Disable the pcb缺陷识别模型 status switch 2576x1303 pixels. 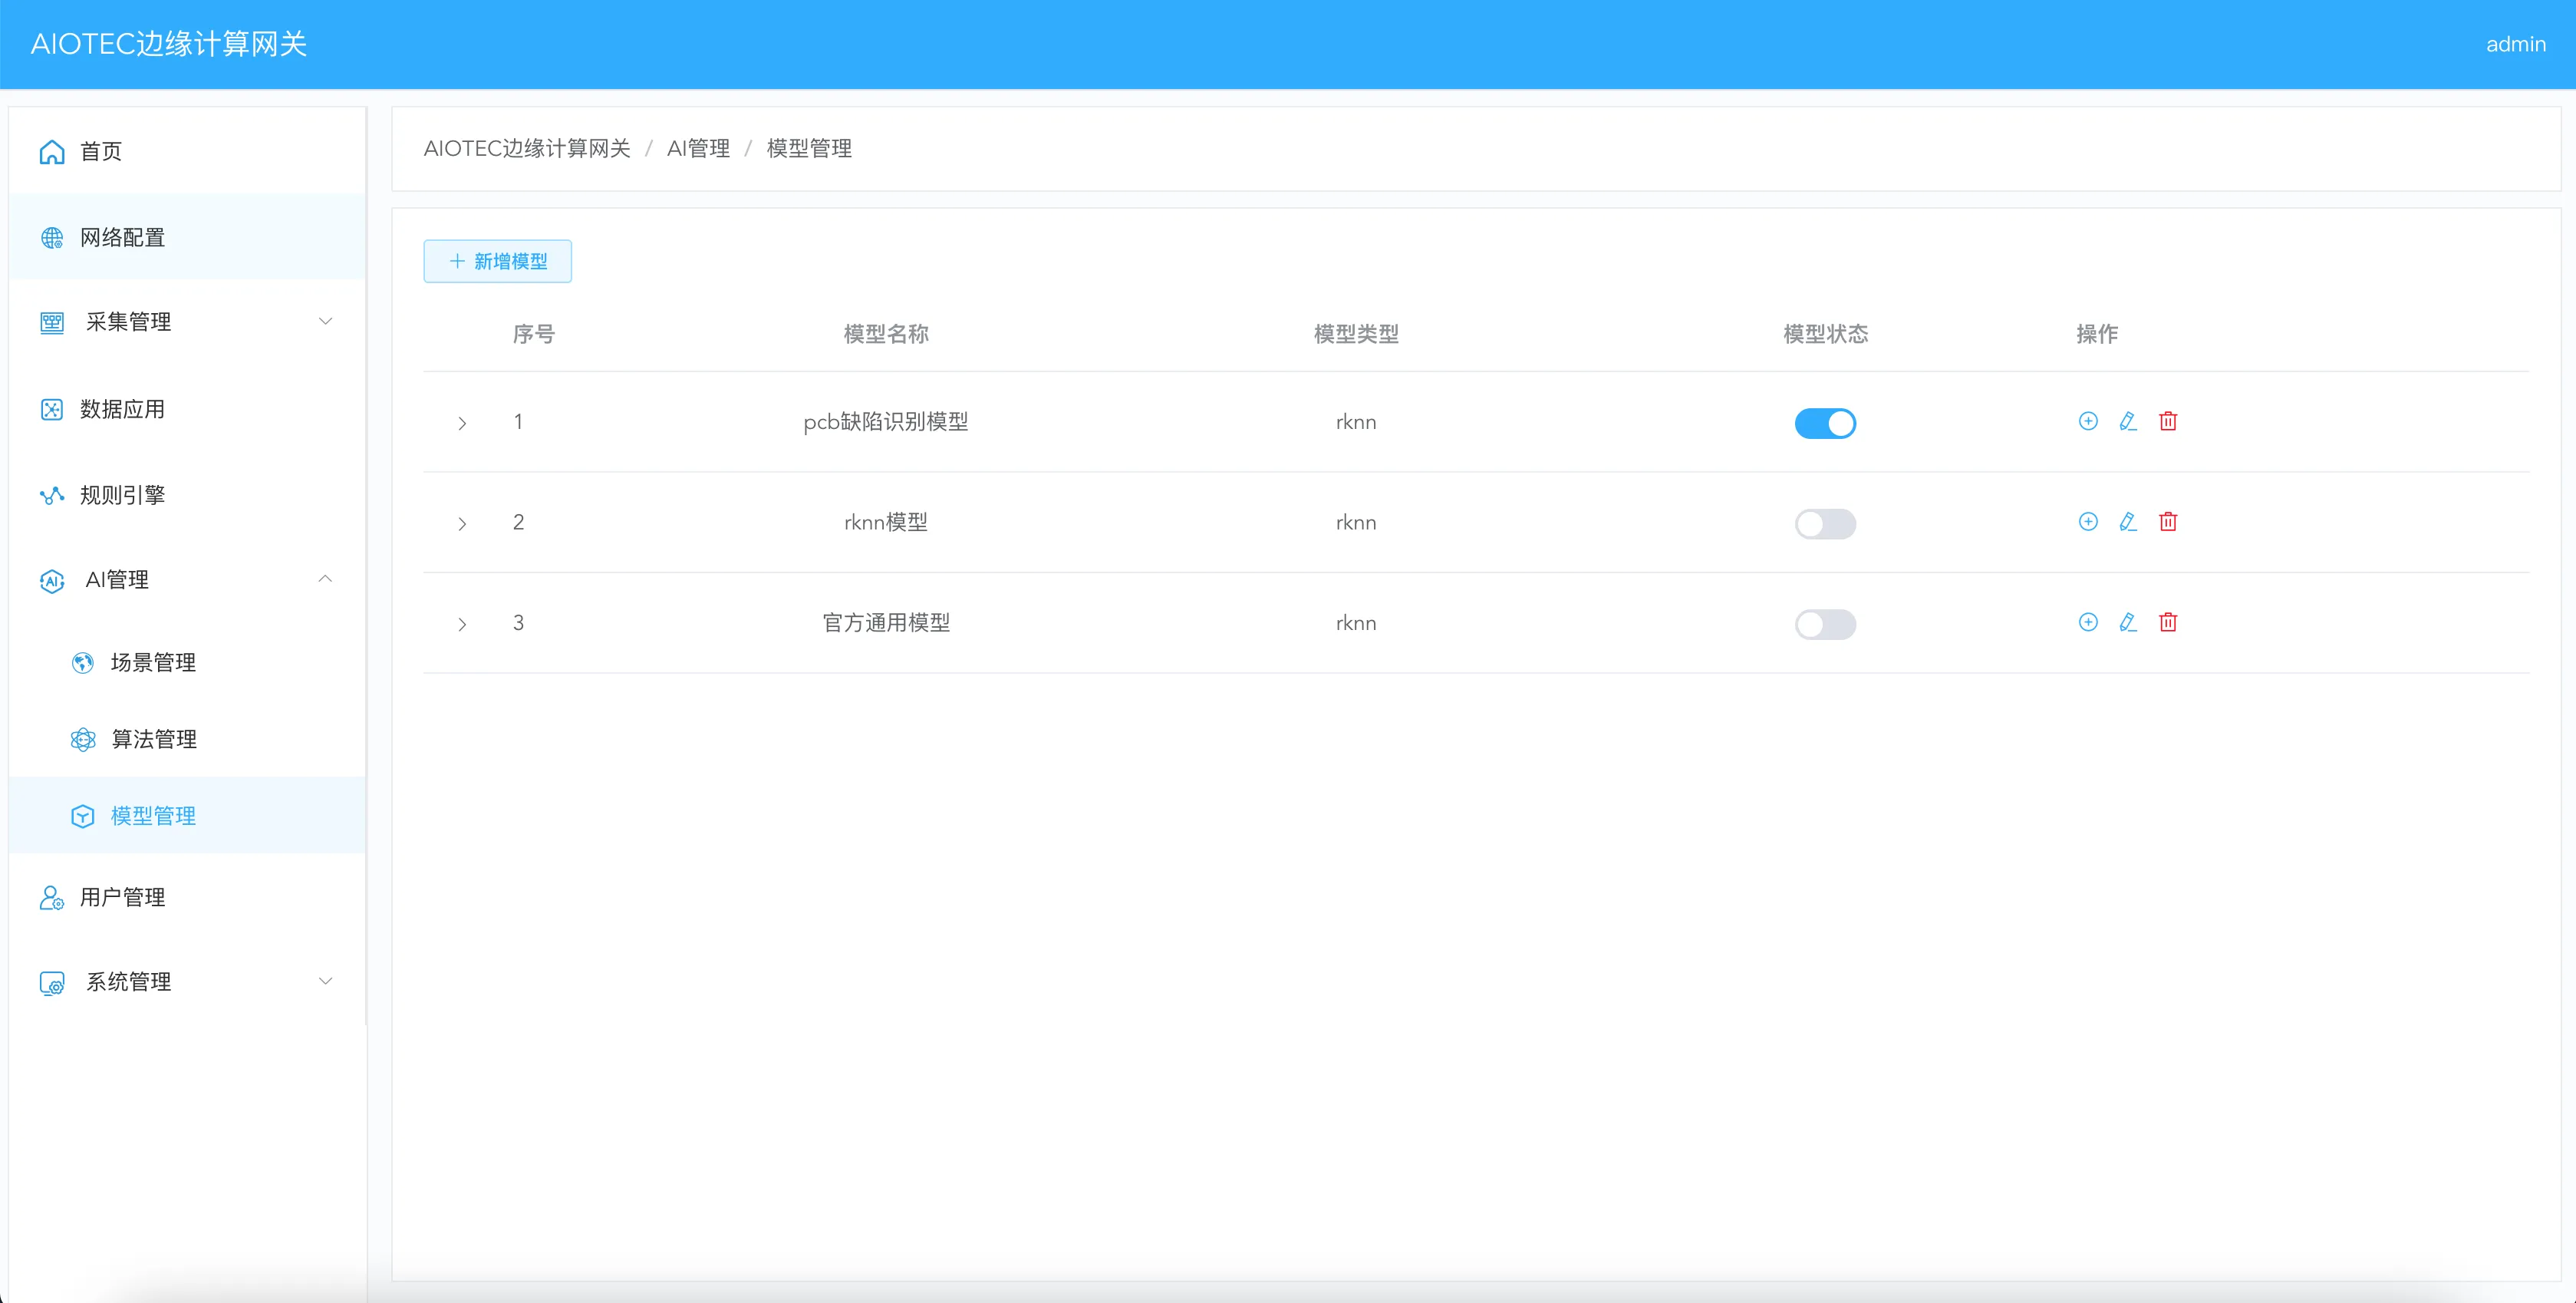tap(1824, 423)
